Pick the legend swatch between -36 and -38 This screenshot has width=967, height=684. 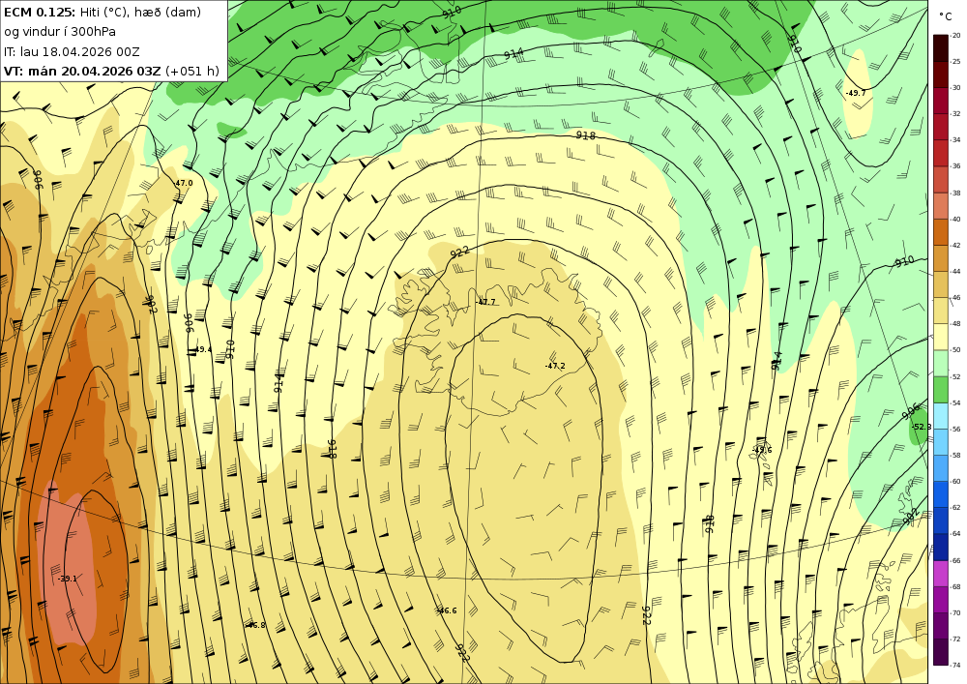[941, 180]
